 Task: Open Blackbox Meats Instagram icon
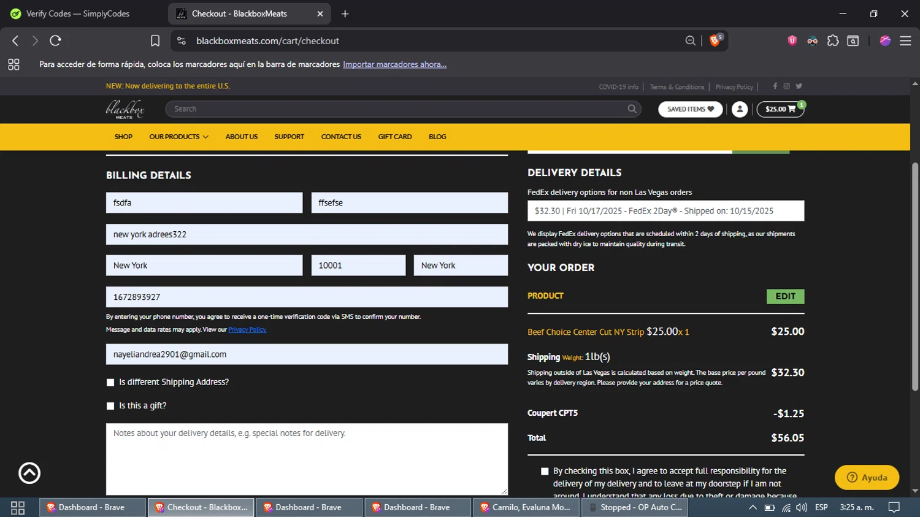[x=787, y=86]
